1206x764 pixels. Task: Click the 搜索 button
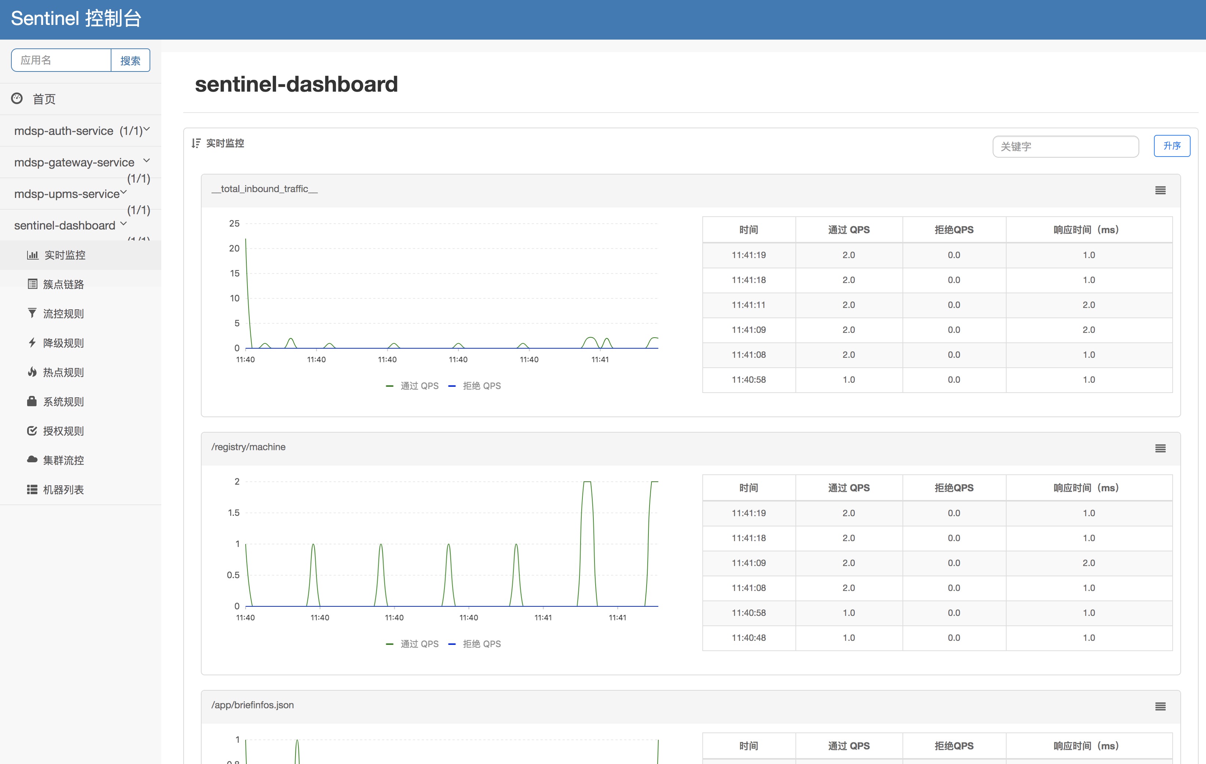[130, 60]
